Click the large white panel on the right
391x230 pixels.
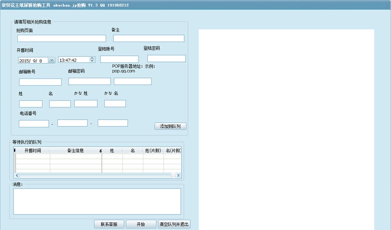coord(286,130)
